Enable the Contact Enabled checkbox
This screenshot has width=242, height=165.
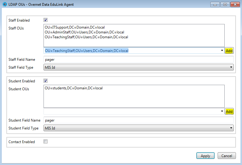46,141
